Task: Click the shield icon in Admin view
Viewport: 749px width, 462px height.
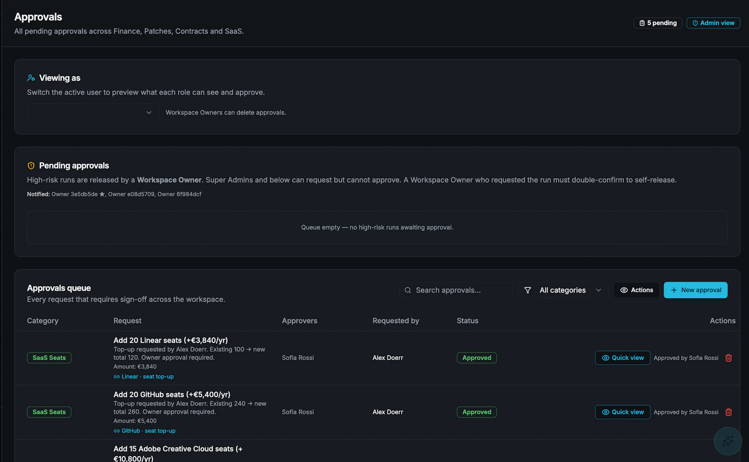Action: [x=695, y=23]
